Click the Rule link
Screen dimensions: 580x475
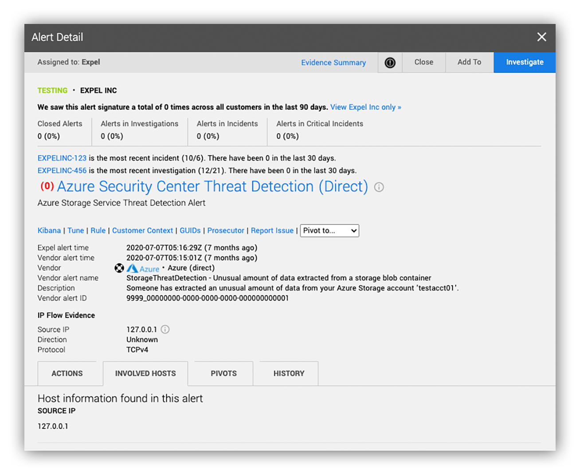pyautogui.click(x=98, y=230)
